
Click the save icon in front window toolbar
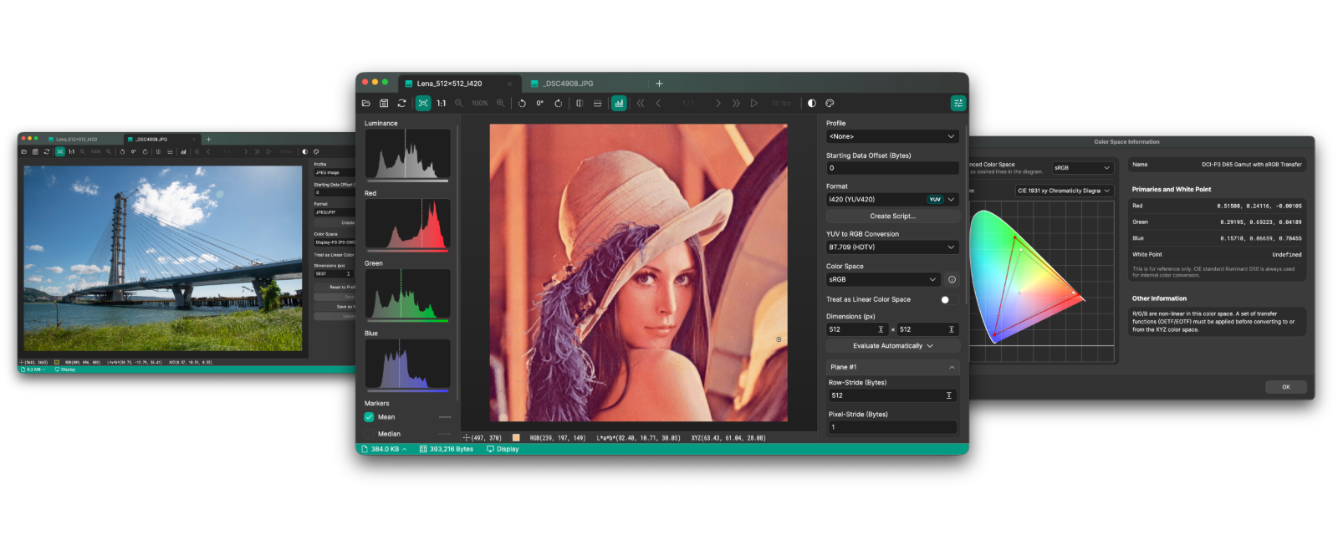pyautogui.click(x=384, y=104)
